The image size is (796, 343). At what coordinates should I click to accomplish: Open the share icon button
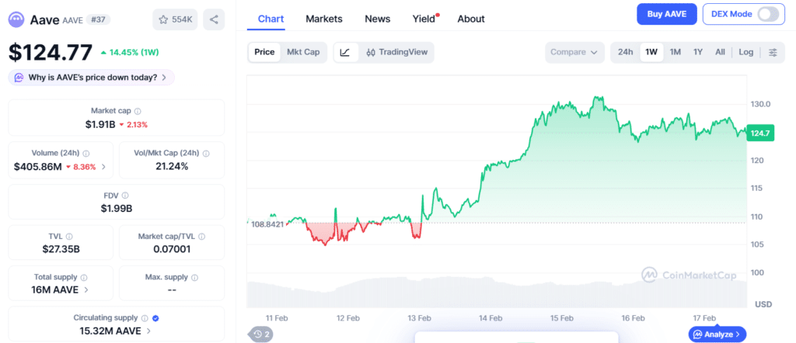214,19
